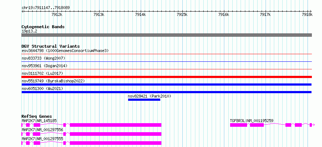Click the 7912k ruler tick label
This screenshot has width=322, height=147.
57,14
